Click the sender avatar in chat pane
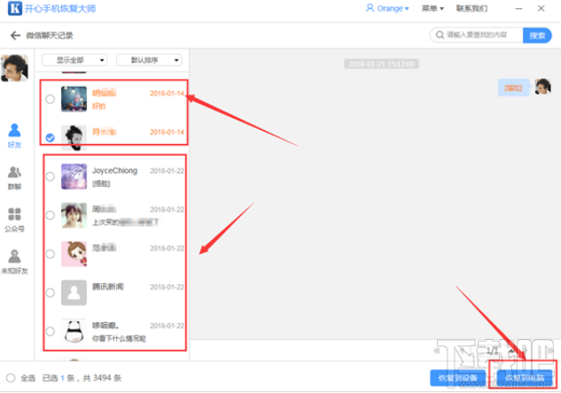Viewport: 561px width, 393px height. coord(543,87)
